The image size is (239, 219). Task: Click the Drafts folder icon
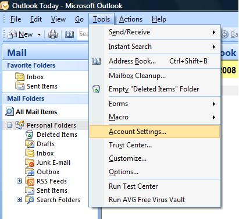pyautogui.click(x=30, y=144)
